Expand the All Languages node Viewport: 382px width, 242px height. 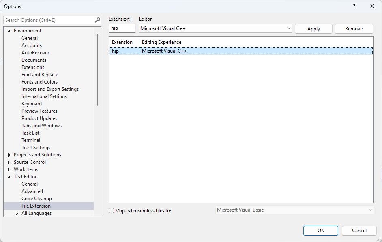click(x=16, y=213)
